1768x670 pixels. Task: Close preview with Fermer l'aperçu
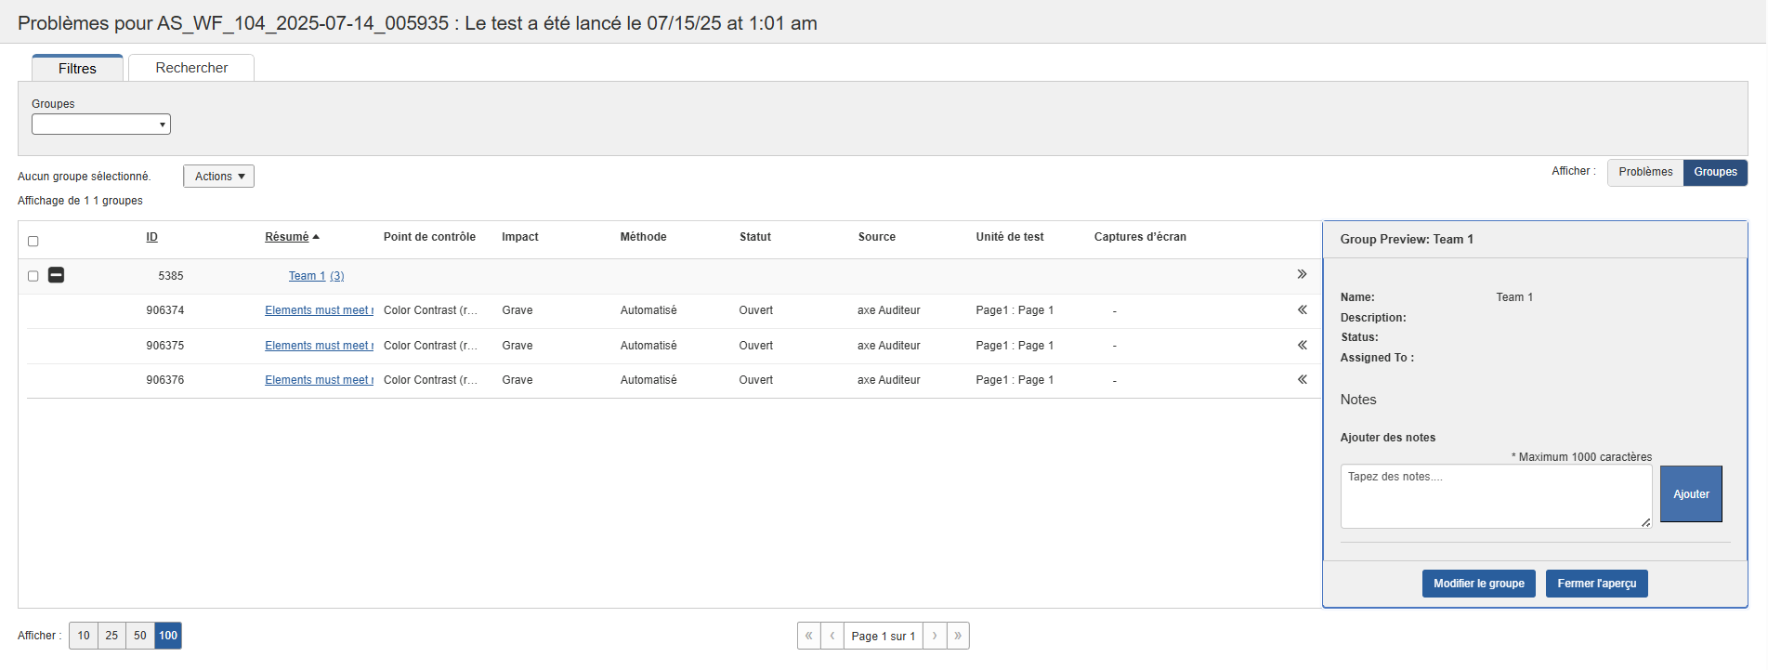[1596, 584]
